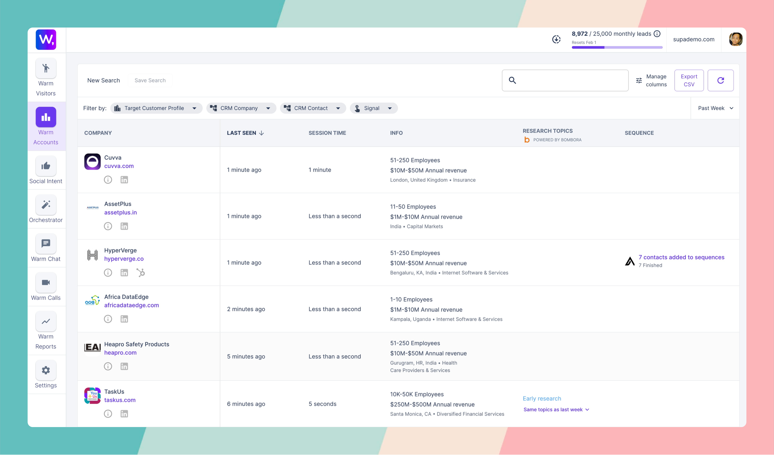The image size is (774, 455).
Task: Click the info icon under TaskUs
Action: 108,414
